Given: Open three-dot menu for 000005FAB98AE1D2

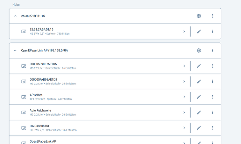Looking at the screenshot, I should pyautogui.click(x=212, y=81).
